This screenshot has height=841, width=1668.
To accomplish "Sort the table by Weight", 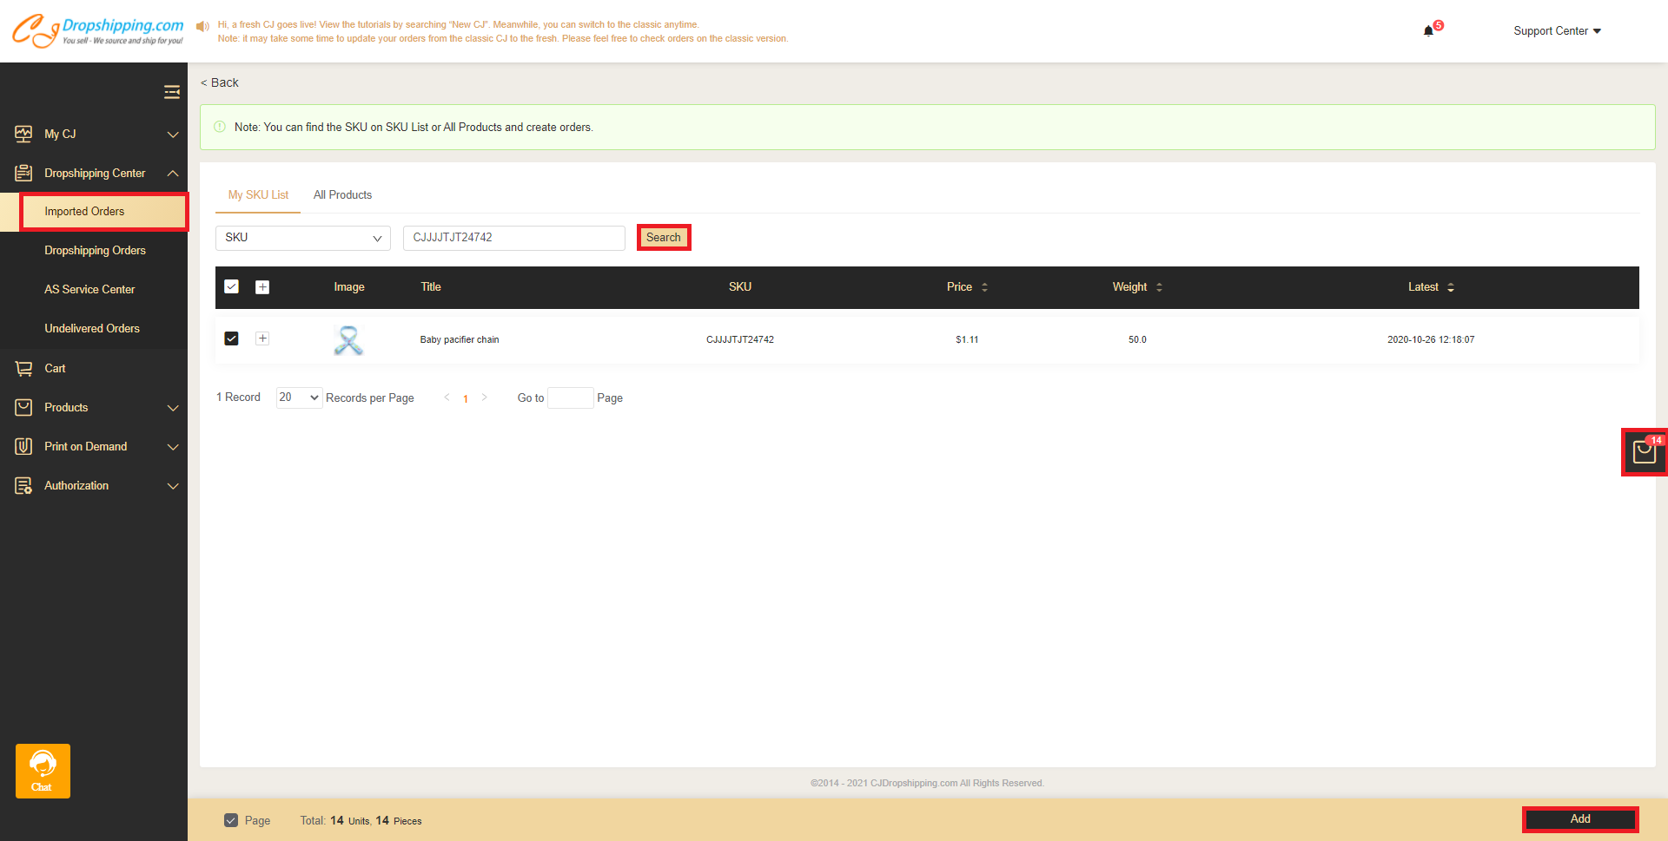I will click(x=1159, y=287).
